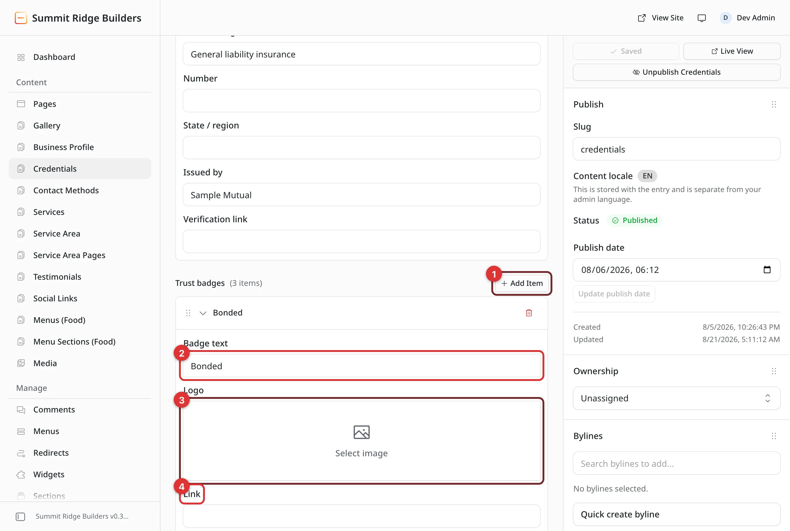This screenshot has width=790, height=531.
Task: Open Menu Sections (Food) collection
Action: click(x=80, y=342)
